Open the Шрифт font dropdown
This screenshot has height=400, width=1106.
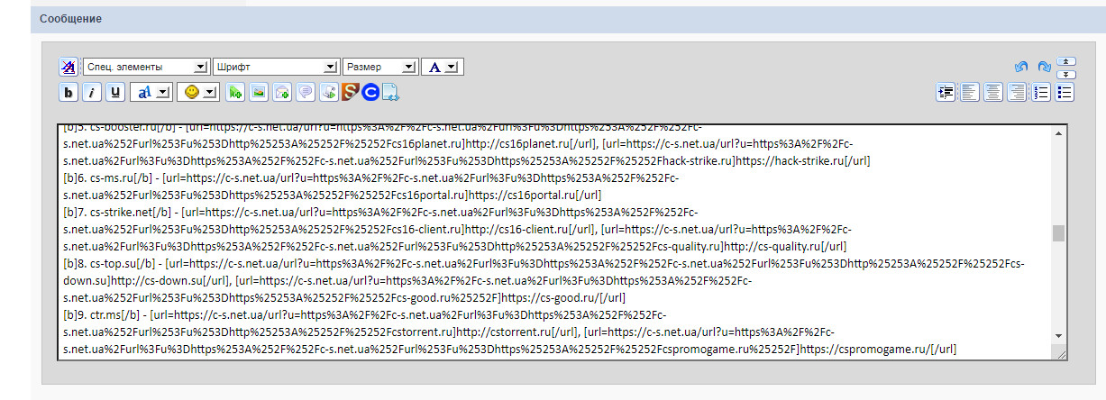[x=276, y=68]
